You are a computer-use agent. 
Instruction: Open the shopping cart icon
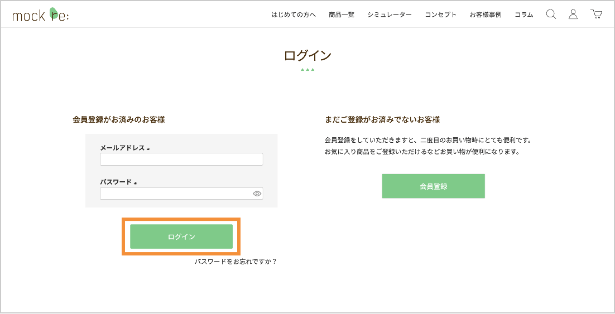pos(597,15)
